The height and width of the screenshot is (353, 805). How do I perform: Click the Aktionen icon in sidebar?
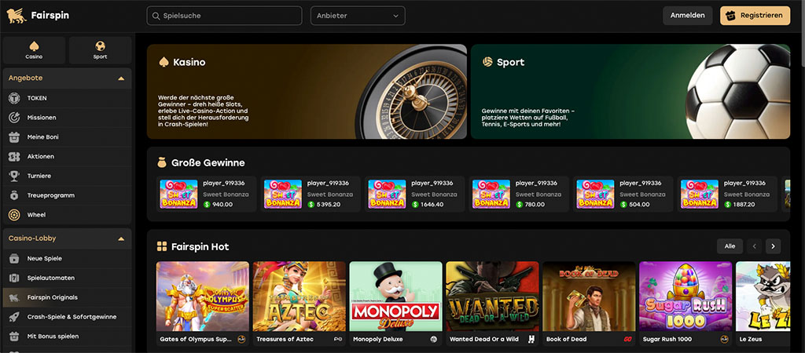[x=14, y=156]
